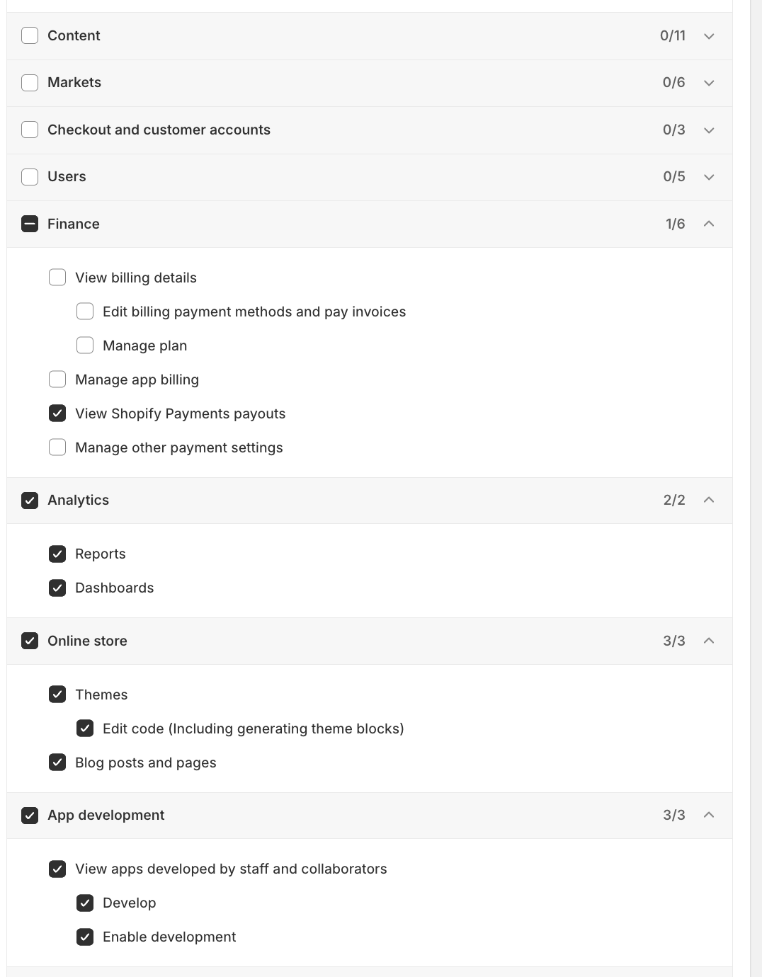
Task: Collapse the App development section
Action: pos(708,815)
